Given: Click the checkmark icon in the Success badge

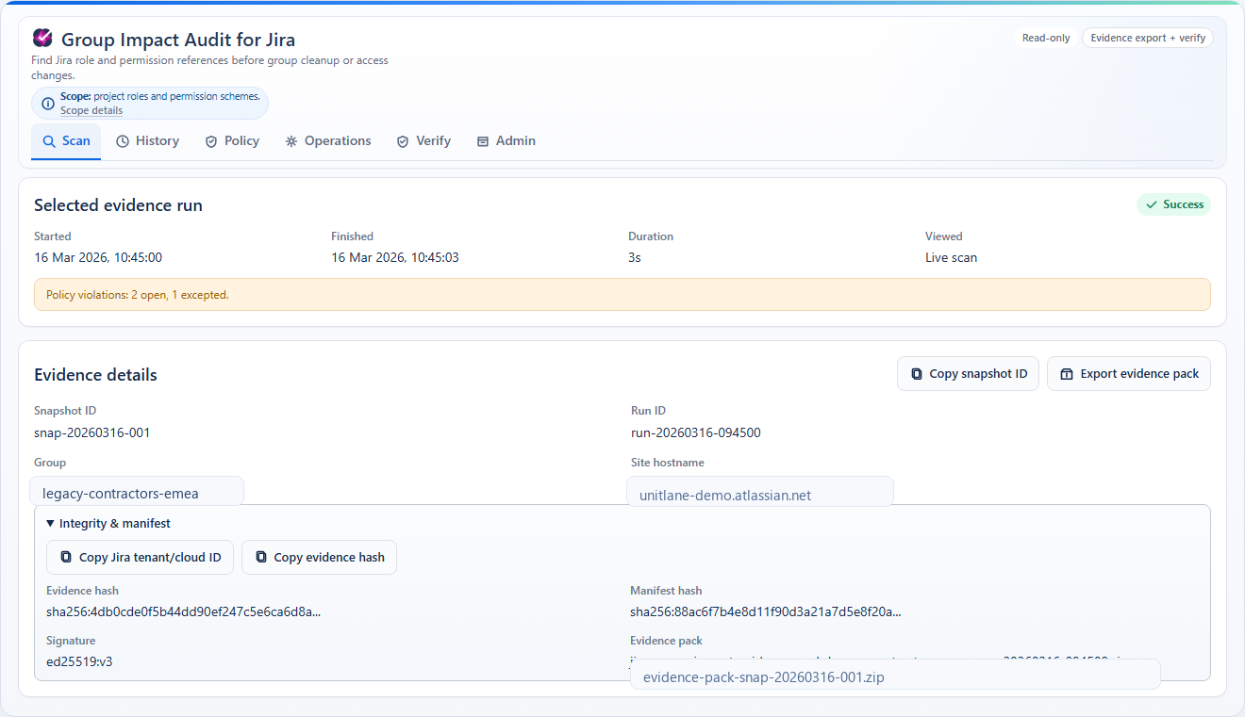Looking at the screenshot, I should click(1152, 204).
